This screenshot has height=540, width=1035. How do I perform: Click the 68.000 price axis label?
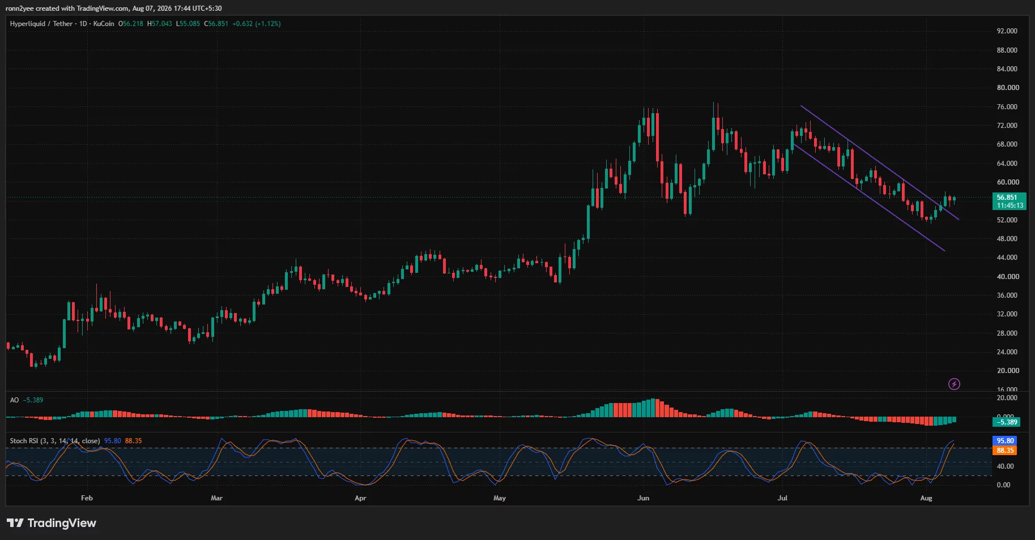[1007, 144]
